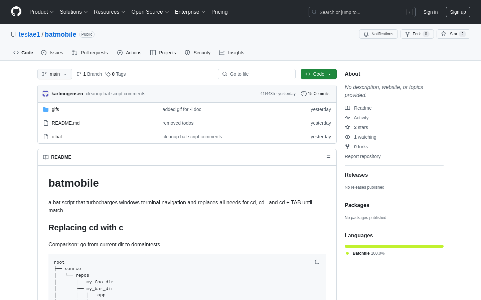
Task: Click the c.bat commit message link
Action: pos(192,137)
